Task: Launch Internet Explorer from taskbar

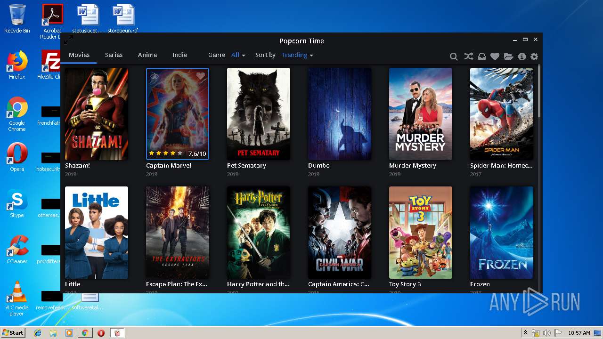Action: (38, 333)
